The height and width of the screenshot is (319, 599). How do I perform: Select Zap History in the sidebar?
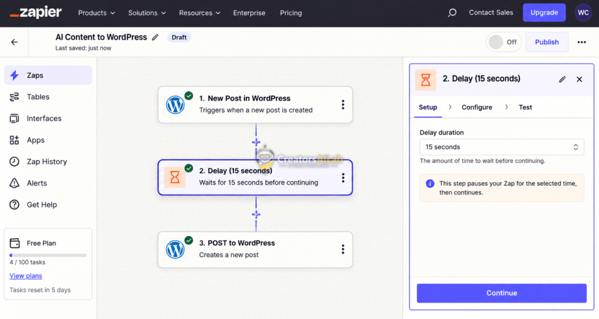pos(48,161)
